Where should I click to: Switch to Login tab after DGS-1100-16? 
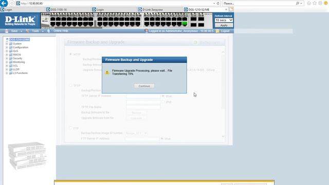[114, 10]
